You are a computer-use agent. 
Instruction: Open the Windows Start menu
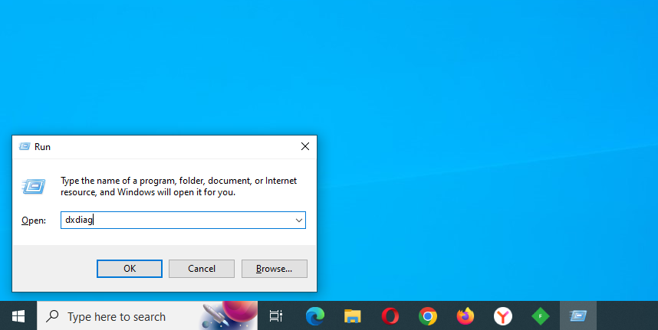click(x=18, y=315)
